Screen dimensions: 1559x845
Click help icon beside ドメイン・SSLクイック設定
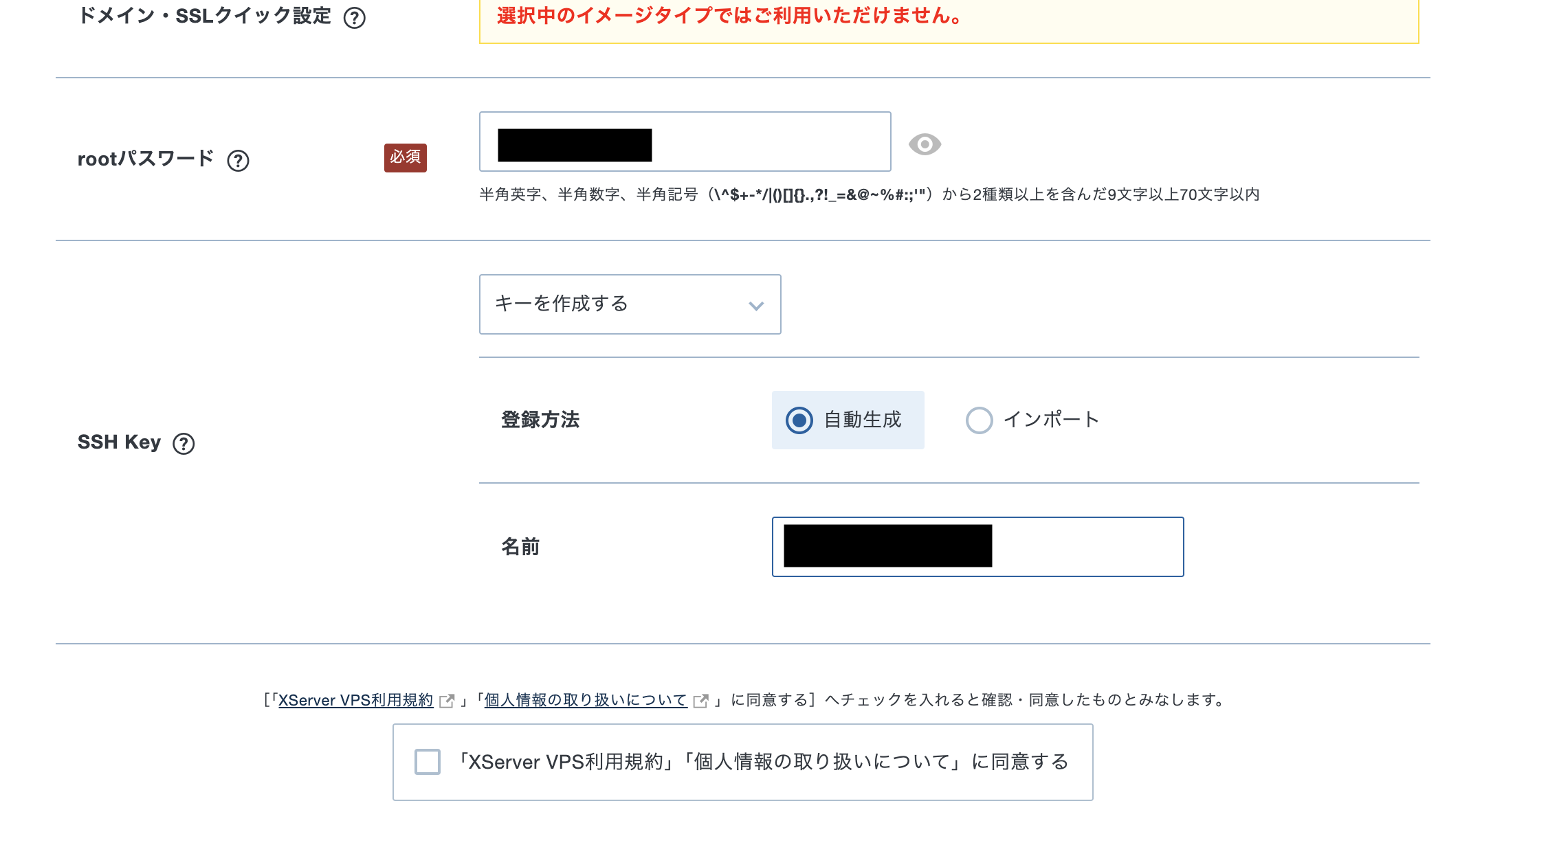click(354, 17)
